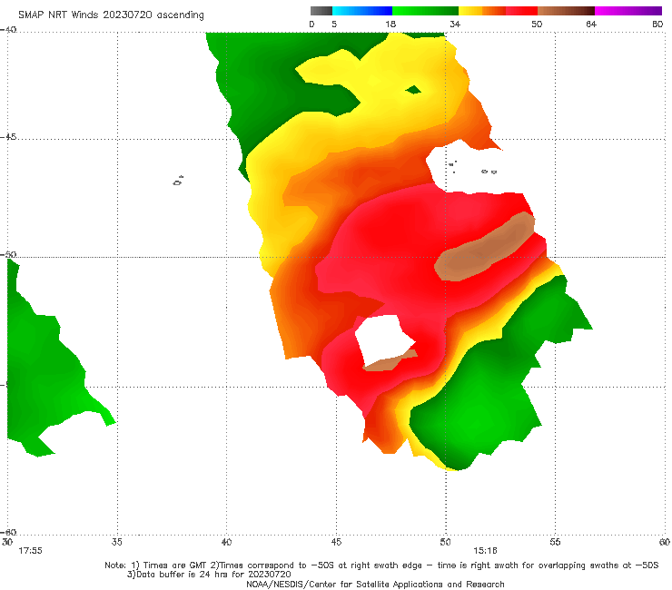Click the NOAA/NESDIS Center for Satellite Applications credit

[x=375, y=585]
